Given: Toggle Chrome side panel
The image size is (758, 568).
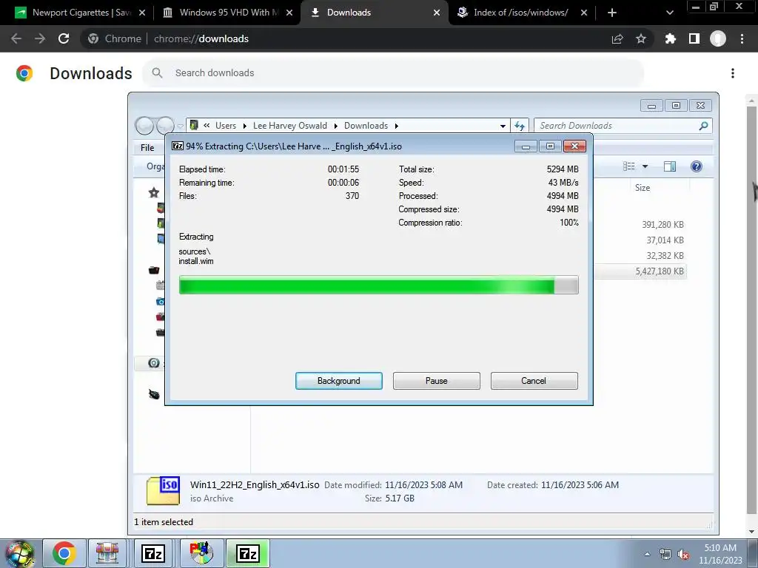Looking at the screenshot, I should [694, 38].
